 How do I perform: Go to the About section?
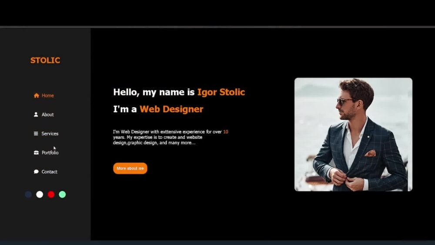coord(47,114)
